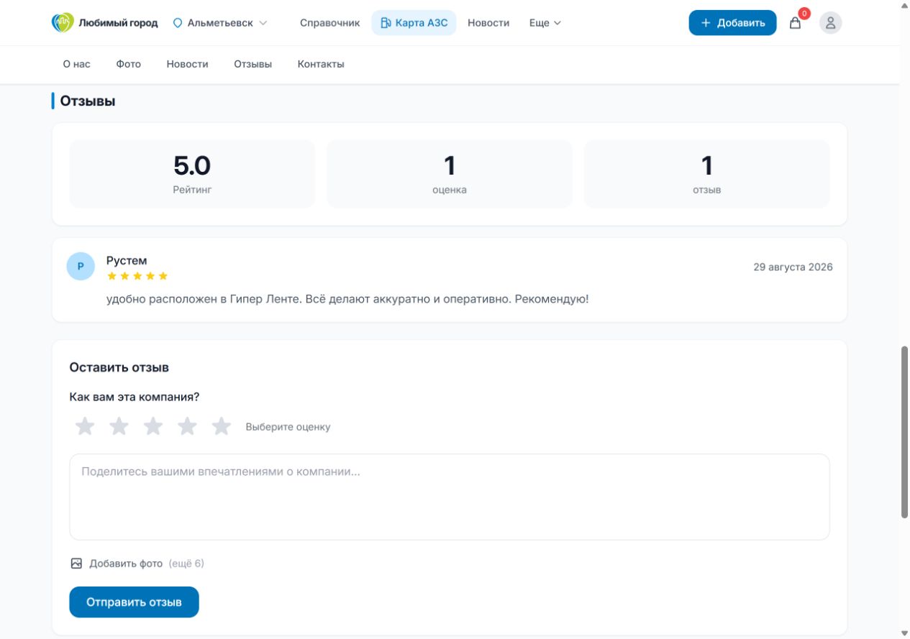Click the 1 отзыв card
Viewport: 910px width, 639px height.
pyautogui.click(x=707, y=174)
